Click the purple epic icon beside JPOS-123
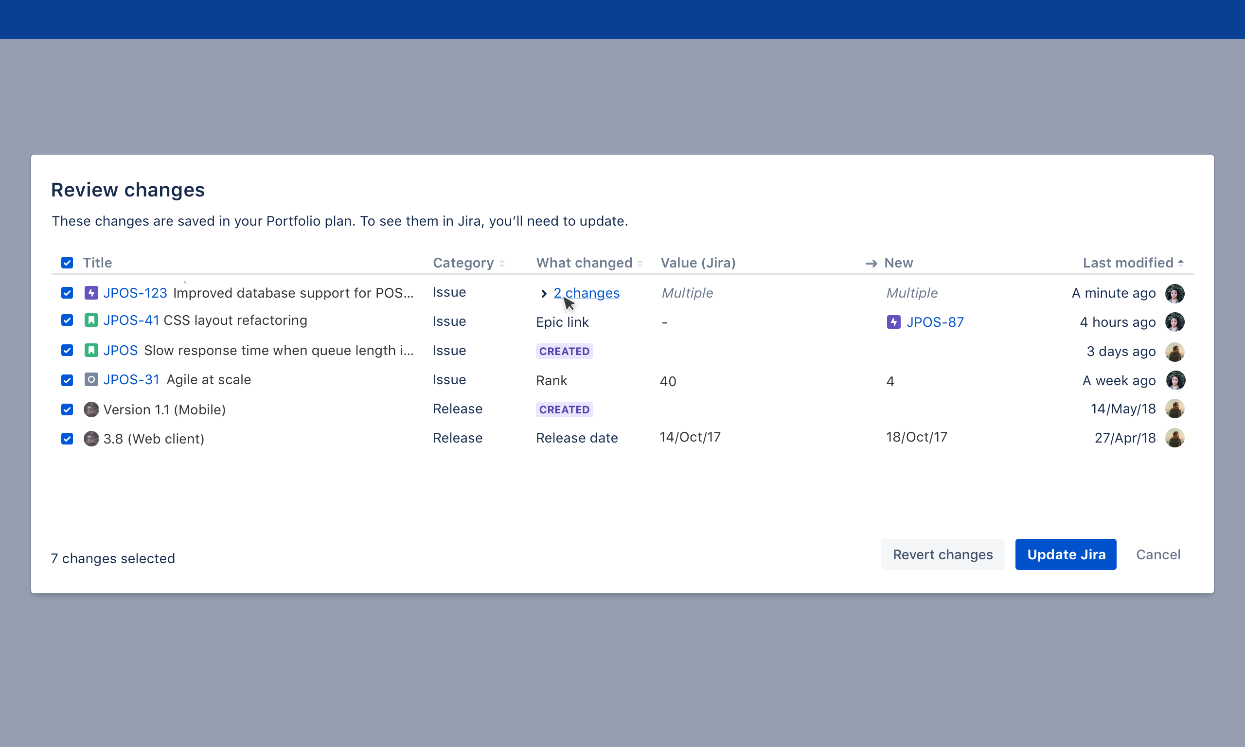The image size is (1245, 747). [x=91, y=292]
